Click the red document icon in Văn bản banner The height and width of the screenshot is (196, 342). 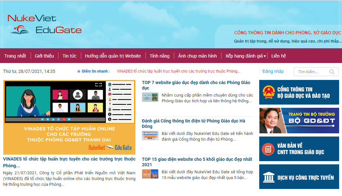click(x=268, y=149)
